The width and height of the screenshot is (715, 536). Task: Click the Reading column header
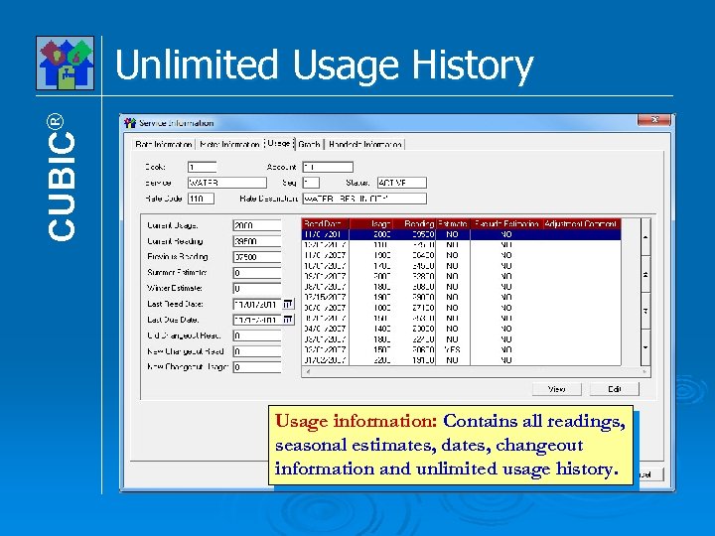(413, 223)
